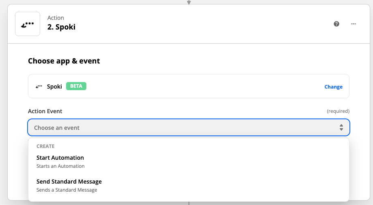Click the green BETA badge
Screen dimensions: 373x205
pyautogui.click(x=76, y=86)
